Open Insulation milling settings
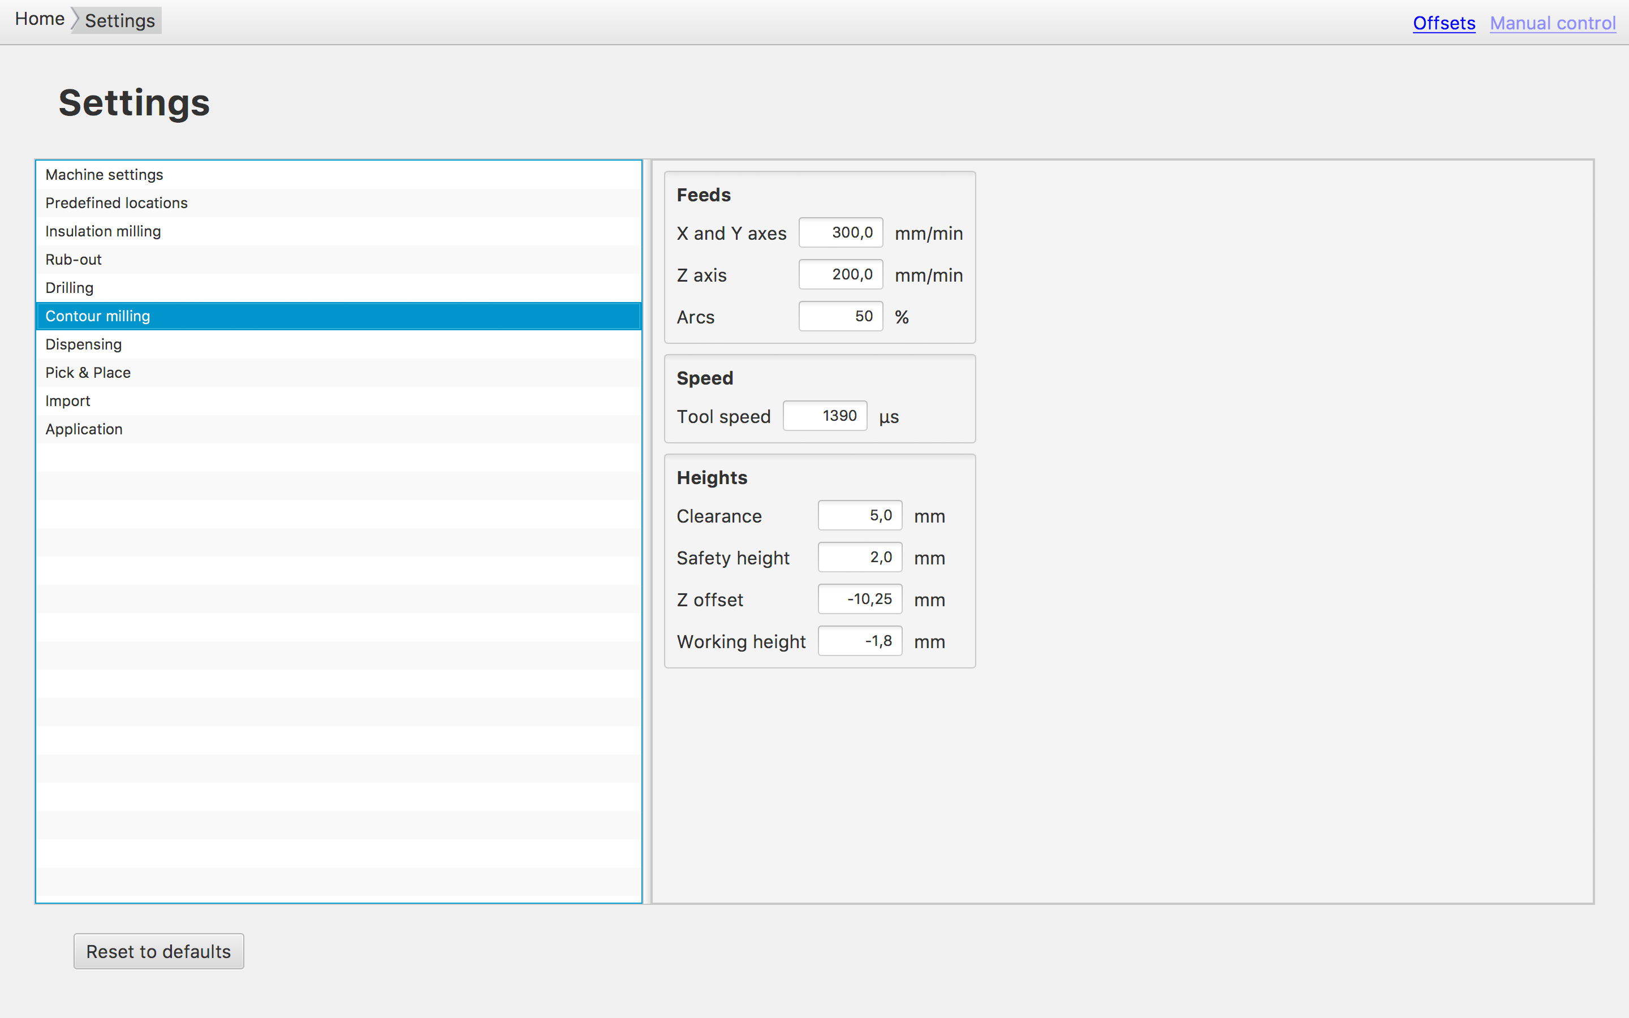Image resolution: width=1629 pixels, height=1018 pixels. pyautogui.click(x=339, y=232)
